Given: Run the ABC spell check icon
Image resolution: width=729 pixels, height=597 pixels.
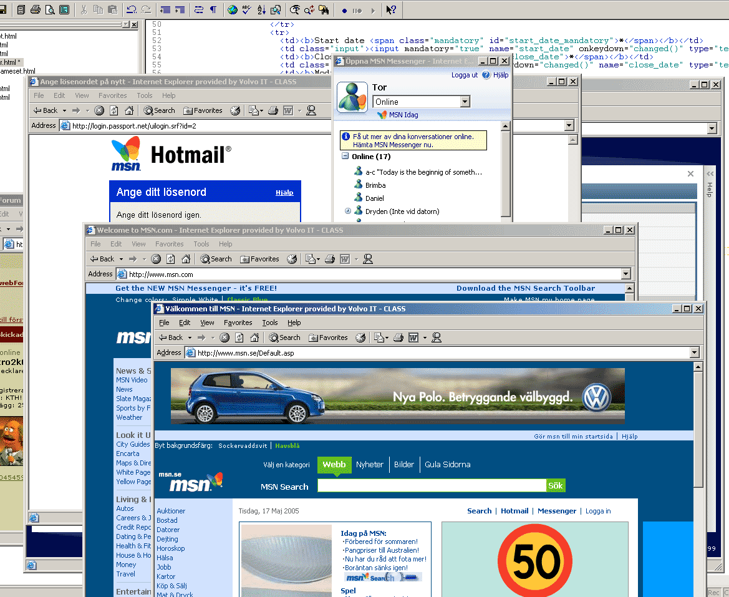Looking at the screenshot, I should click(247, 9).
